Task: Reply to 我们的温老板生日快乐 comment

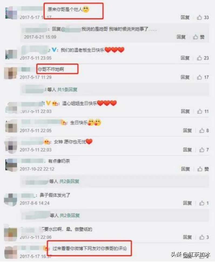Action: point(185,58)
